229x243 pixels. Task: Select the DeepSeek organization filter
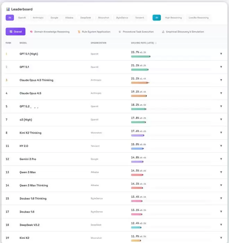pos(86,17)
